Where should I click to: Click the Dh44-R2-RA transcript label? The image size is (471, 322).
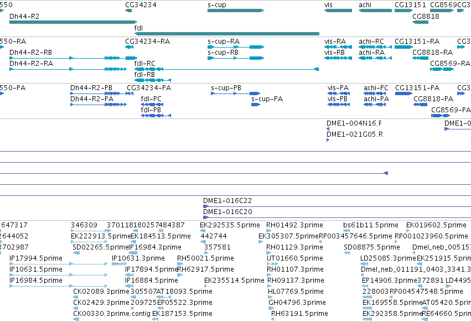(x=31, y=64)
